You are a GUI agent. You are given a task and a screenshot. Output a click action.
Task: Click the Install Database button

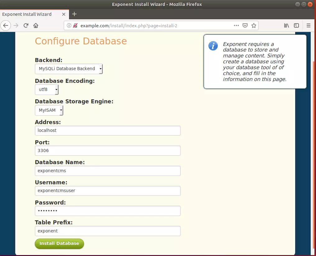click(x=59, y=244)
